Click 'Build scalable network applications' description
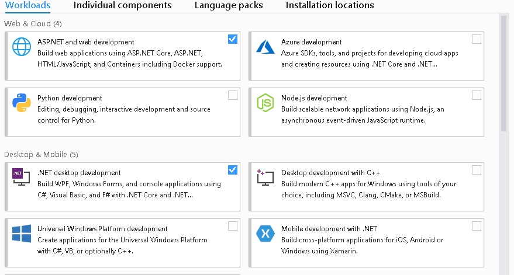The image size is (514, 275). [x=363, y=114]
